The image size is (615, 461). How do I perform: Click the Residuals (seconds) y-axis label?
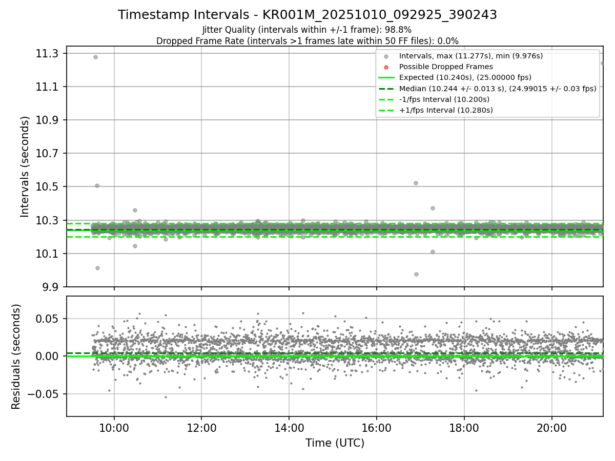tap(16, 357)
